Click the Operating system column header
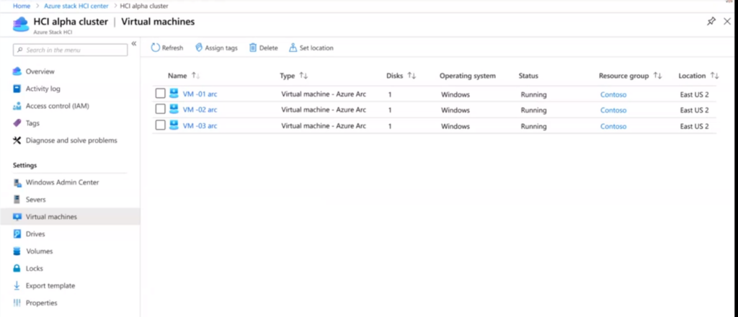The image size is (738, 317). pos(467,76)
